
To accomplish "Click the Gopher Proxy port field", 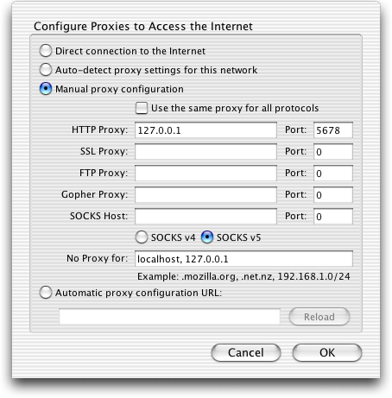I will coord(333,195).
